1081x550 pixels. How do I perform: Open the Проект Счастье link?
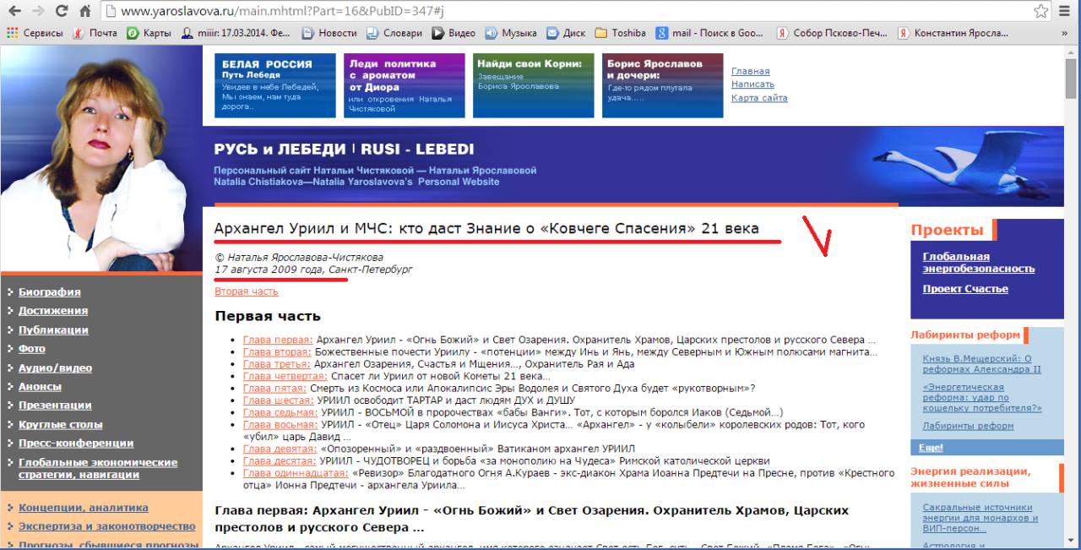(965, 289)
